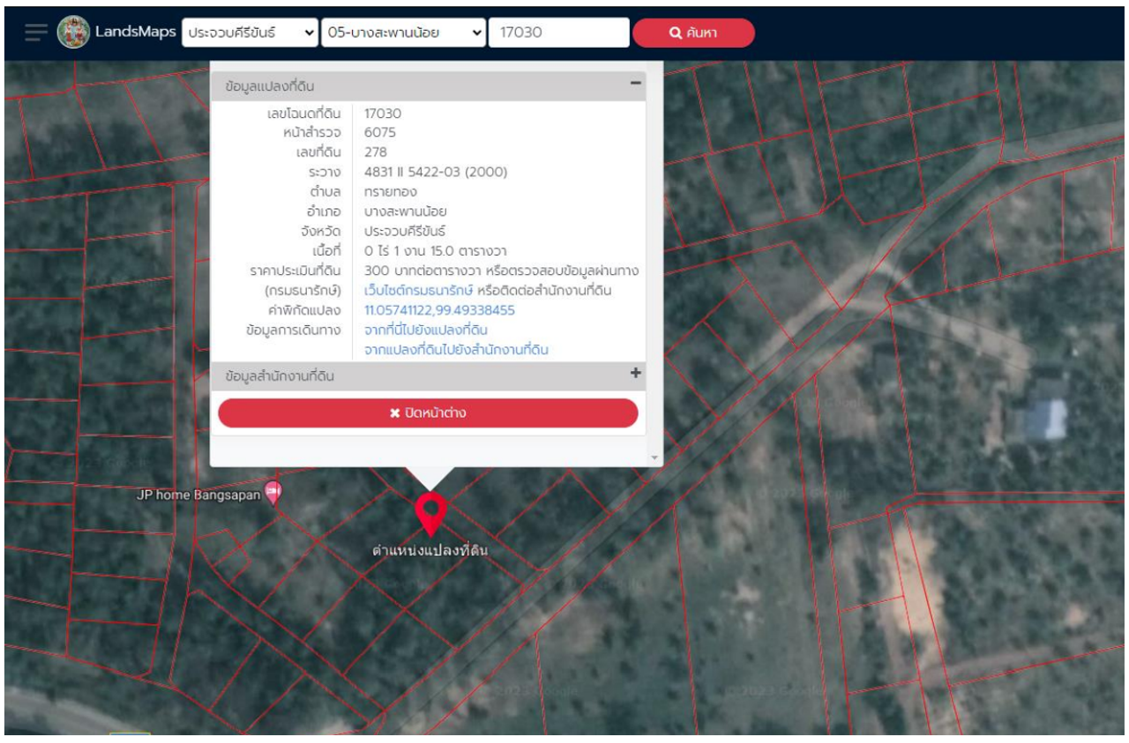
Task: Click the red parcel location pin
Action: point(430,511)
